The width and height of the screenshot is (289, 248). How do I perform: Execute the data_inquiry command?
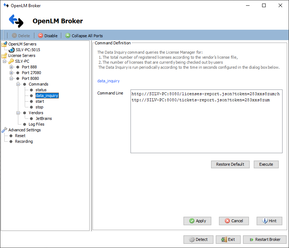pos(266,164)
